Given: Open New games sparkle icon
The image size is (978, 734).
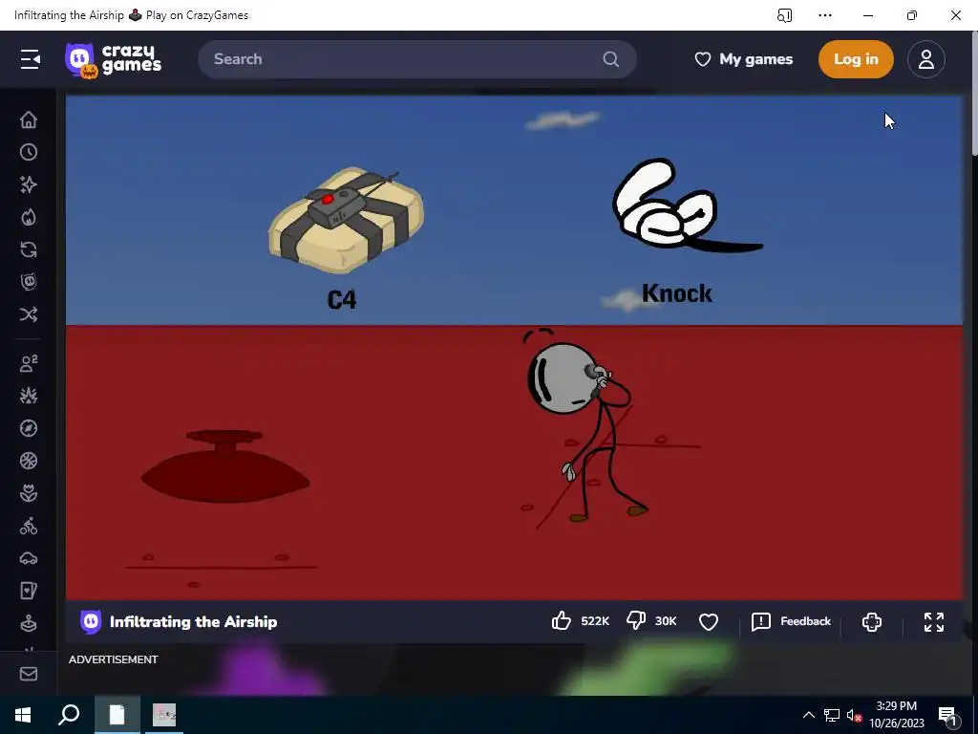Looking at the screenshot, I should 29,184.
